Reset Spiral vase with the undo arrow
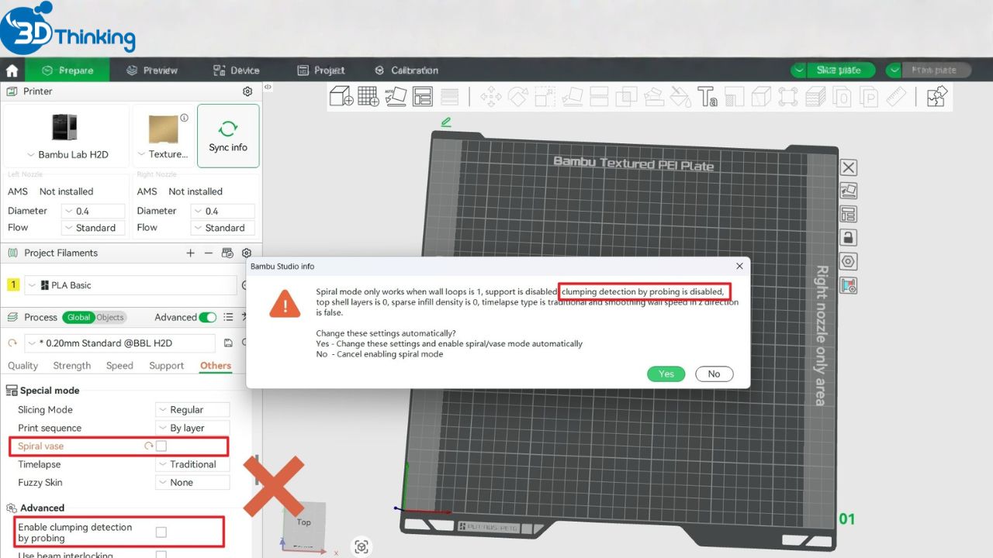This screenshot has height=558, width=993. coord(148,446)
